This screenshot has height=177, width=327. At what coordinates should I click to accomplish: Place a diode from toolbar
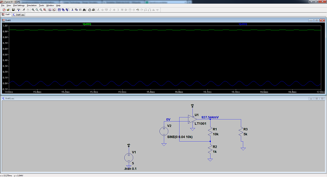click(x=122, y=10)
